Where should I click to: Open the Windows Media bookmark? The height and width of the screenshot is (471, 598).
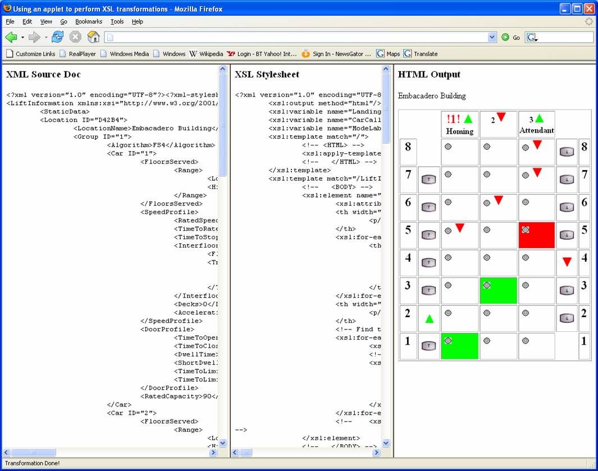[x=125, y=54]
